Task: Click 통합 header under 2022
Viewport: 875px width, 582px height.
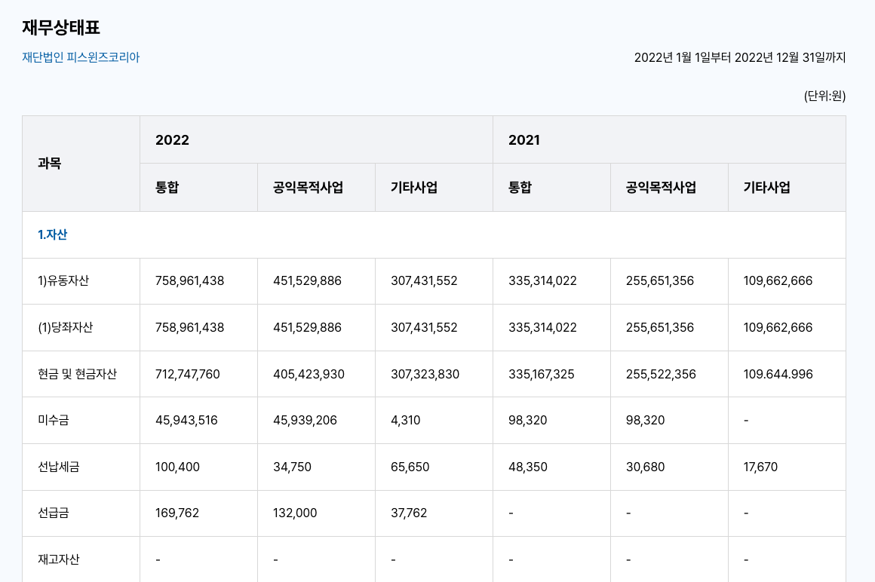Action: (x=167, y=188)
